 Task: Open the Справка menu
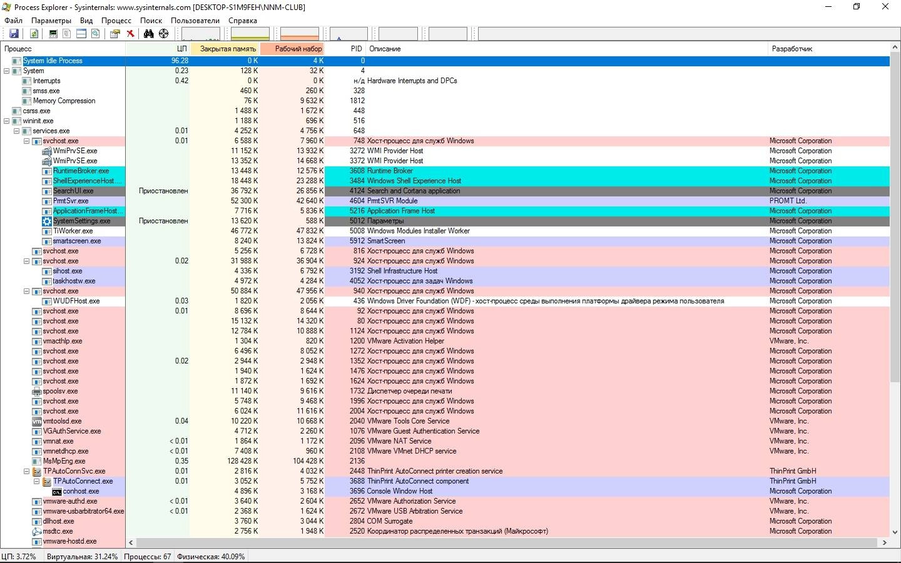[243, 21]
